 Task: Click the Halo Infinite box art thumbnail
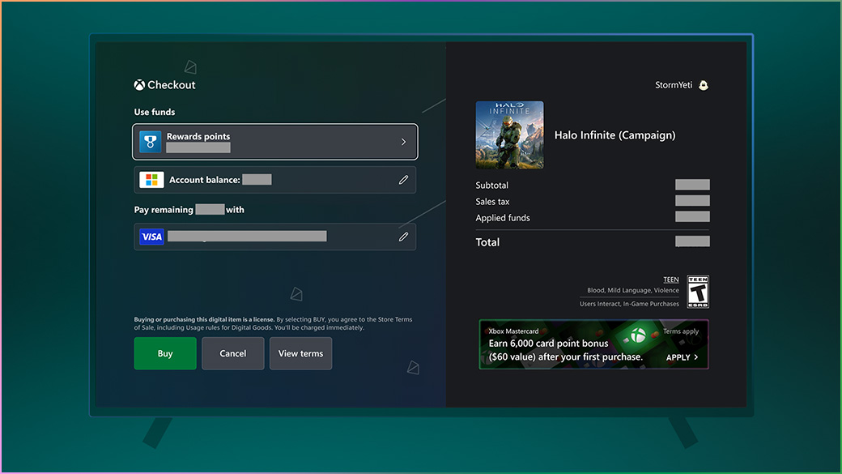(509, 135)
